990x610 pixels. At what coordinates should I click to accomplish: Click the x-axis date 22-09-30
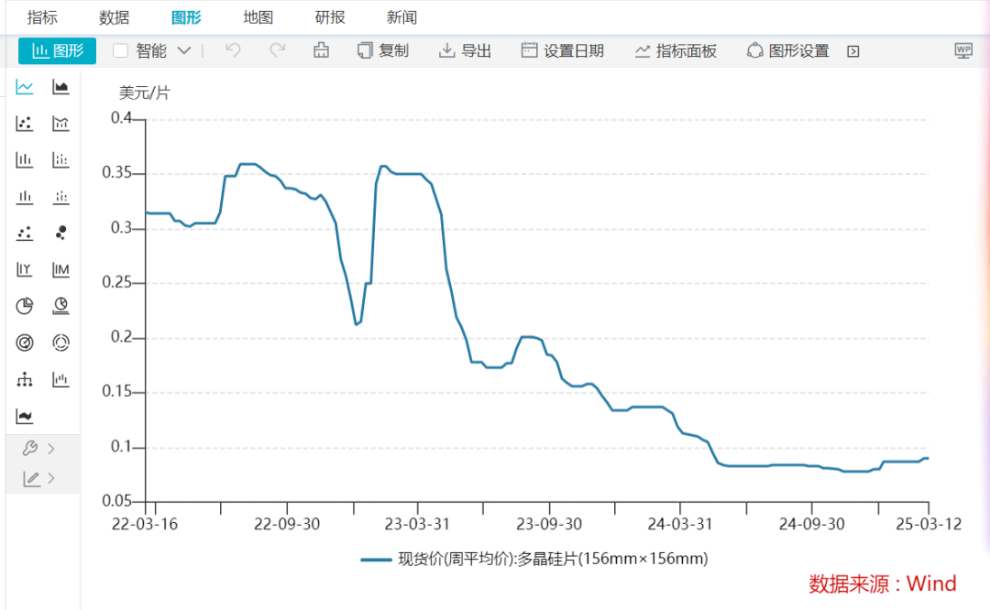pos(287,524)
